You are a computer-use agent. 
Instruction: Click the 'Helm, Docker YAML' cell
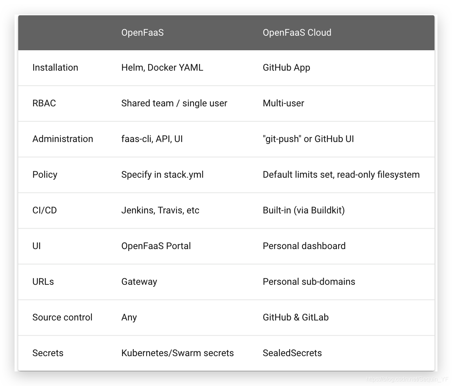(x=162, y=67)
